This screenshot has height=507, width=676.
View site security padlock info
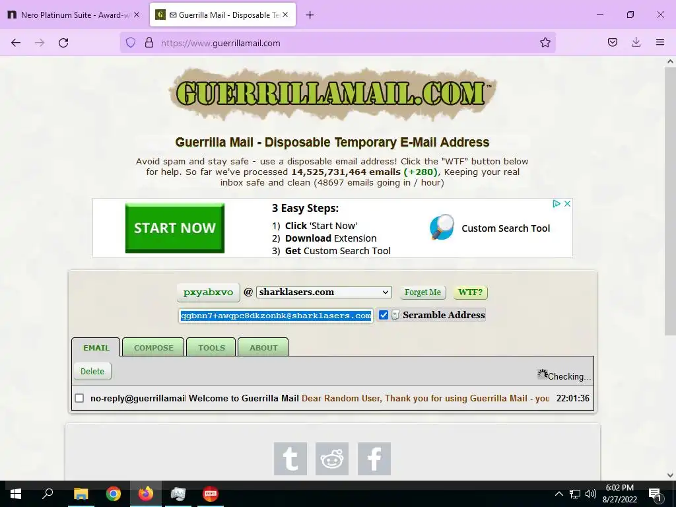(x=149, y=43)
